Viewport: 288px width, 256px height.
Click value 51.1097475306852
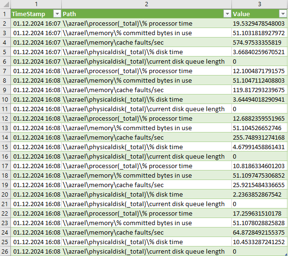pos(259,175)
